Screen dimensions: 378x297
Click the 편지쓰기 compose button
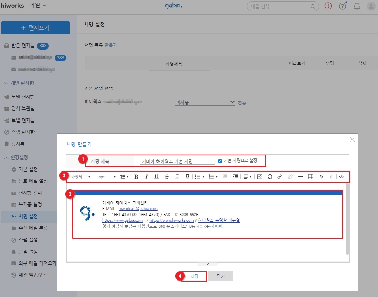tap(35, 28)
